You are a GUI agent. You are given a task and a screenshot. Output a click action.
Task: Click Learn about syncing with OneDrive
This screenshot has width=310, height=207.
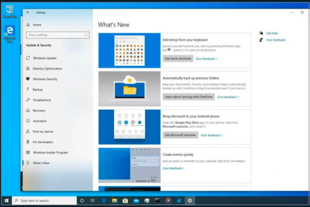189,97
